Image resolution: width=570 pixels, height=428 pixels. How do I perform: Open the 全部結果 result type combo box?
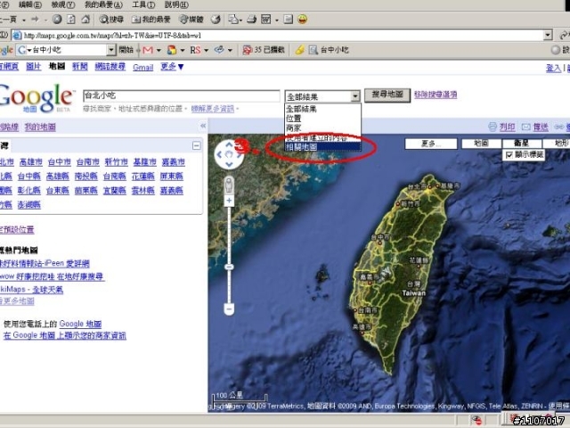pyautogui.click(x=322, y=96)
